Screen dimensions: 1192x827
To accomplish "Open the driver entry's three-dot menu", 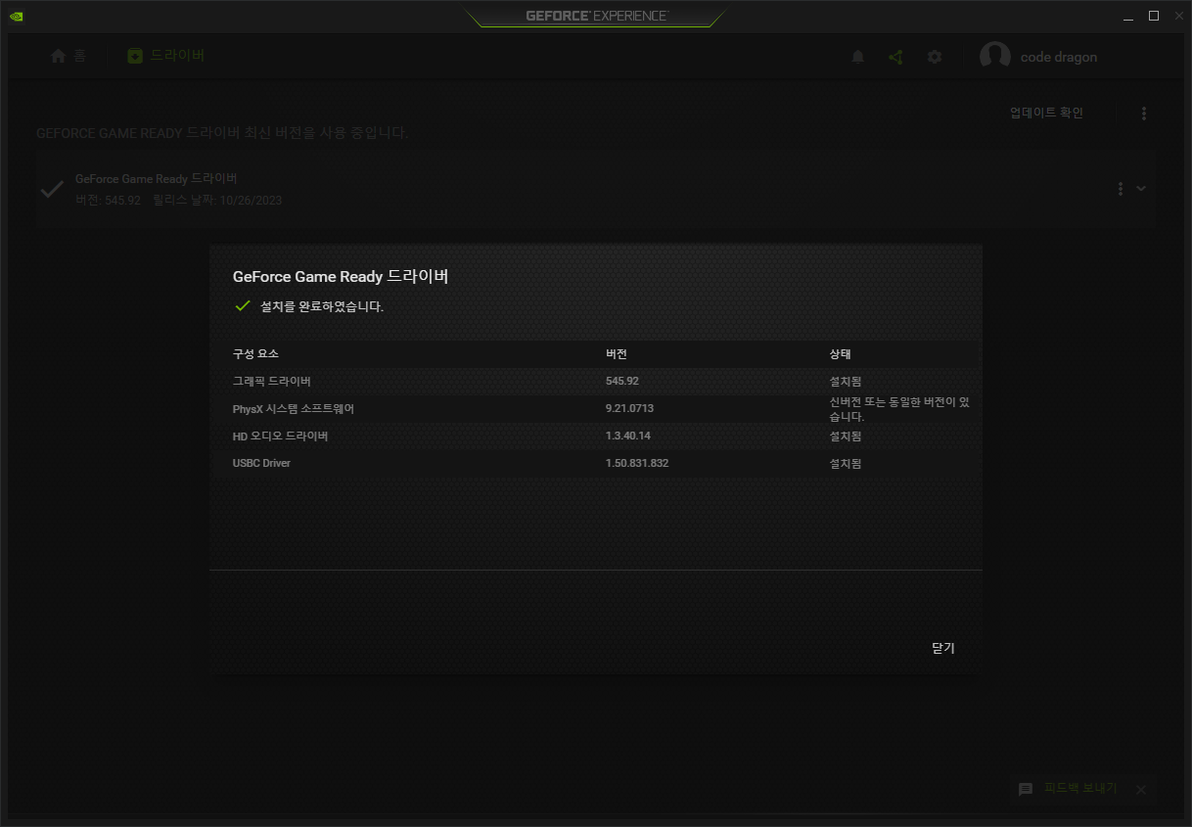I will point(1121,189).
